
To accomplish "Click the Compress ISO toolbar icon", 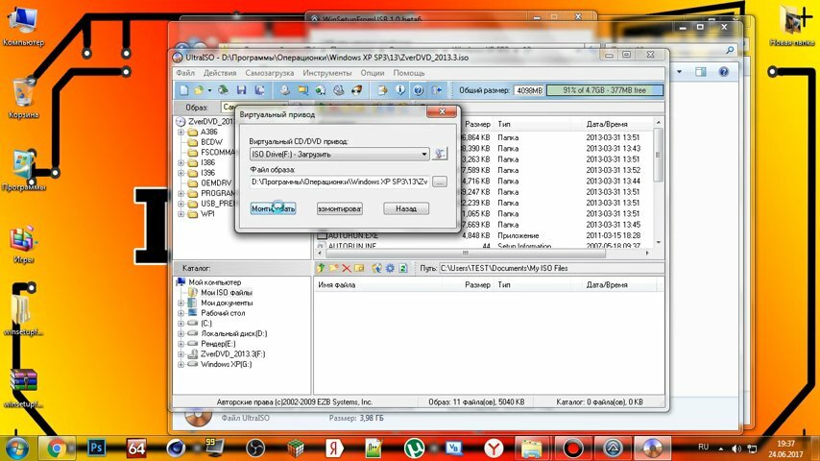I will click(302, 90).
